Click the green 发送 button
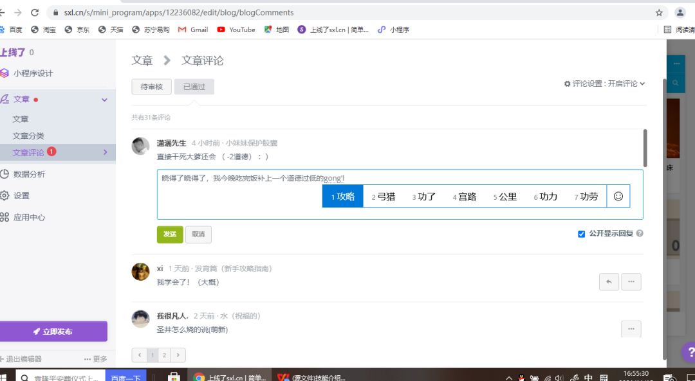Viewport: 695px width, 381px height. (170, 235)
